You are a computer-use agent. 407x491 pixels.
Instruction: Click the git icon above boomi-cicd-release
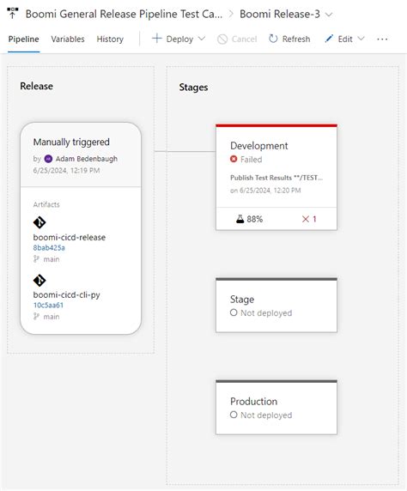pyautogui.click(x=39, y=222)
